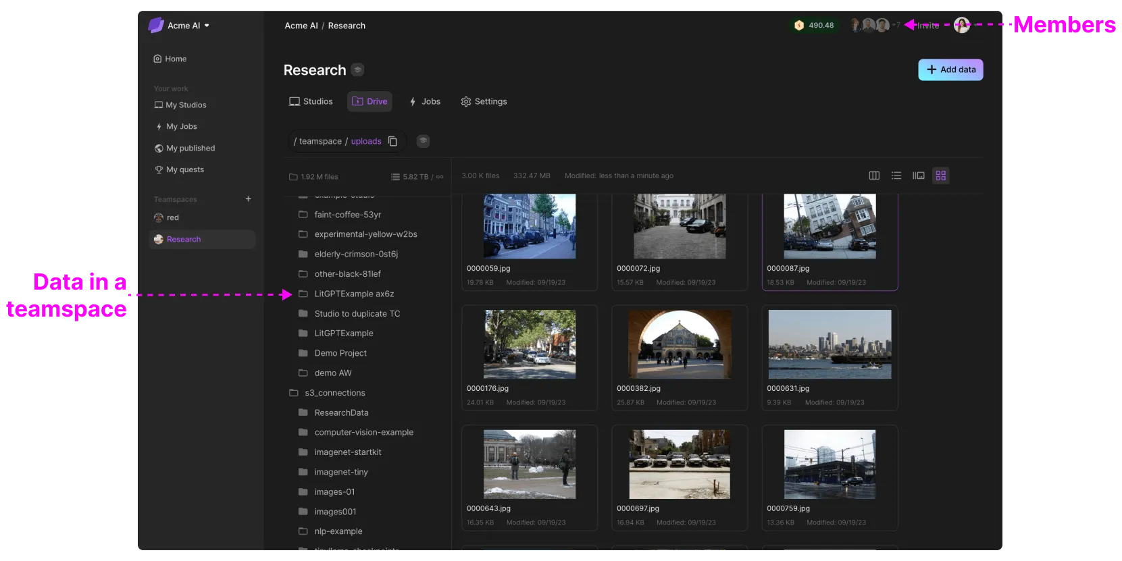This screenshot has height=561, width=1122.
Task: Add a new teamspace with plus icon
Action: (x=249, y=198)
